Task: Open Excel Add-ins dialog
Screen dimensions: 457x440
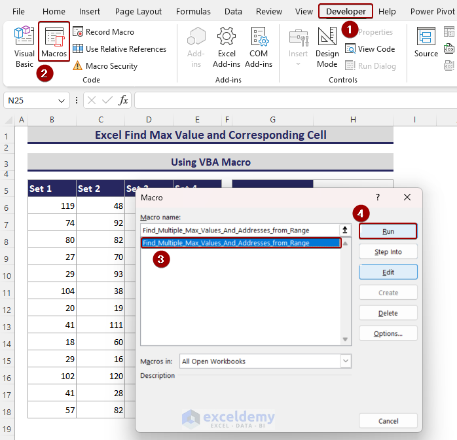Action: (227, 46)
